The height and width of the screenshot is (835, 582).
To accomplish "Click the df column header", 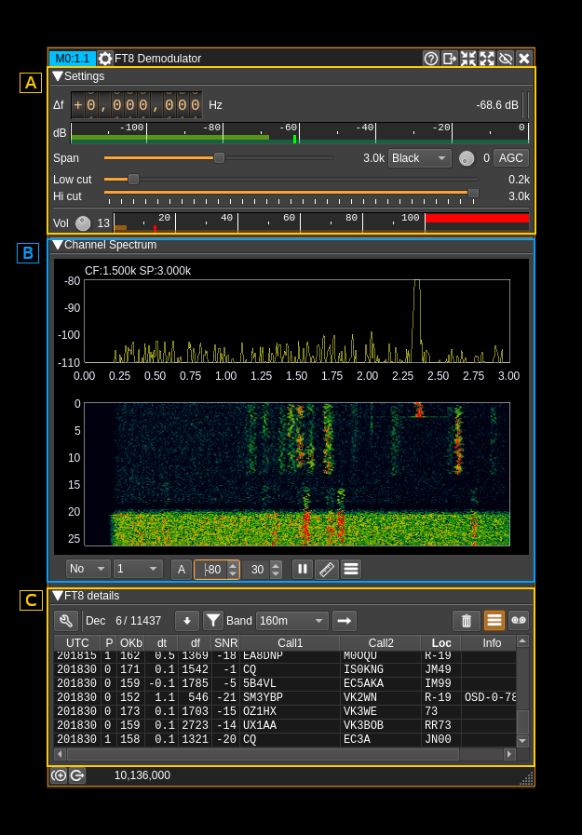I will coord(196,642).
